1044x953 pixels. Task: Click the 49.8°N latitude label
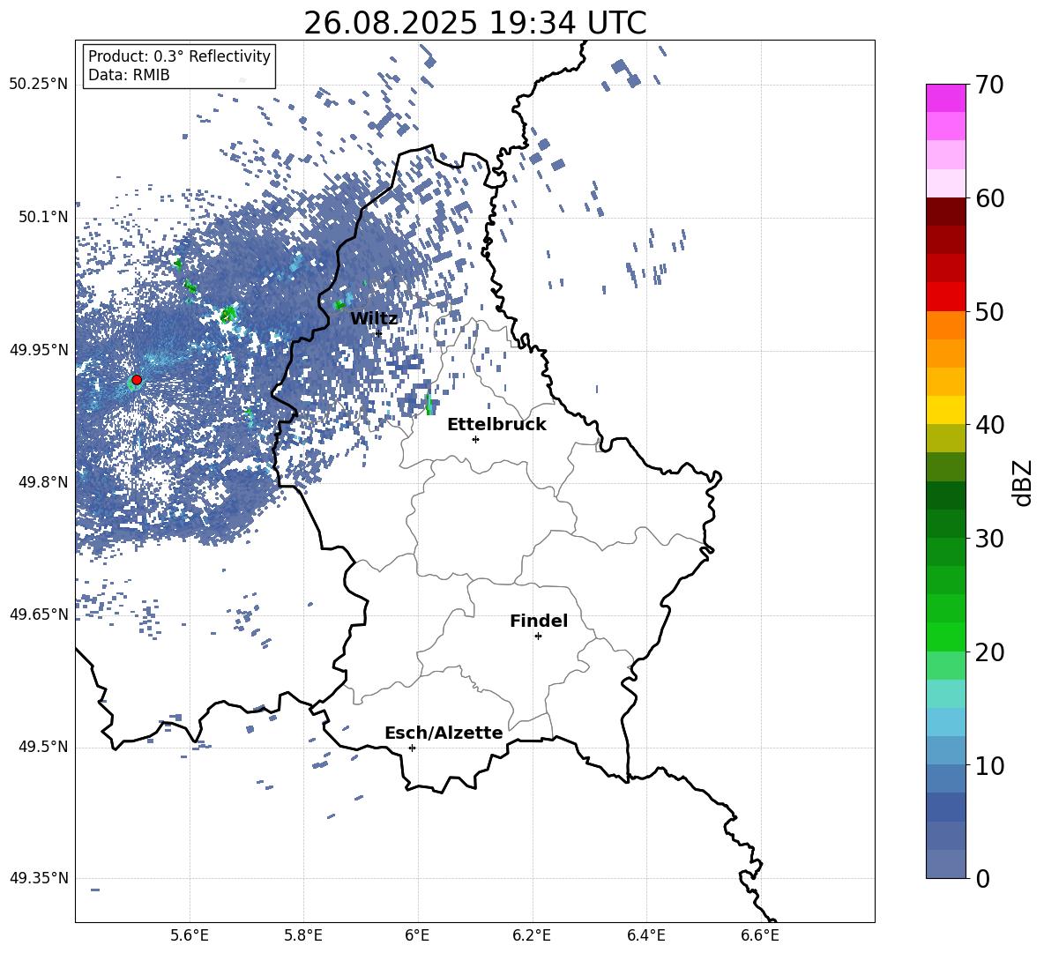43,482
